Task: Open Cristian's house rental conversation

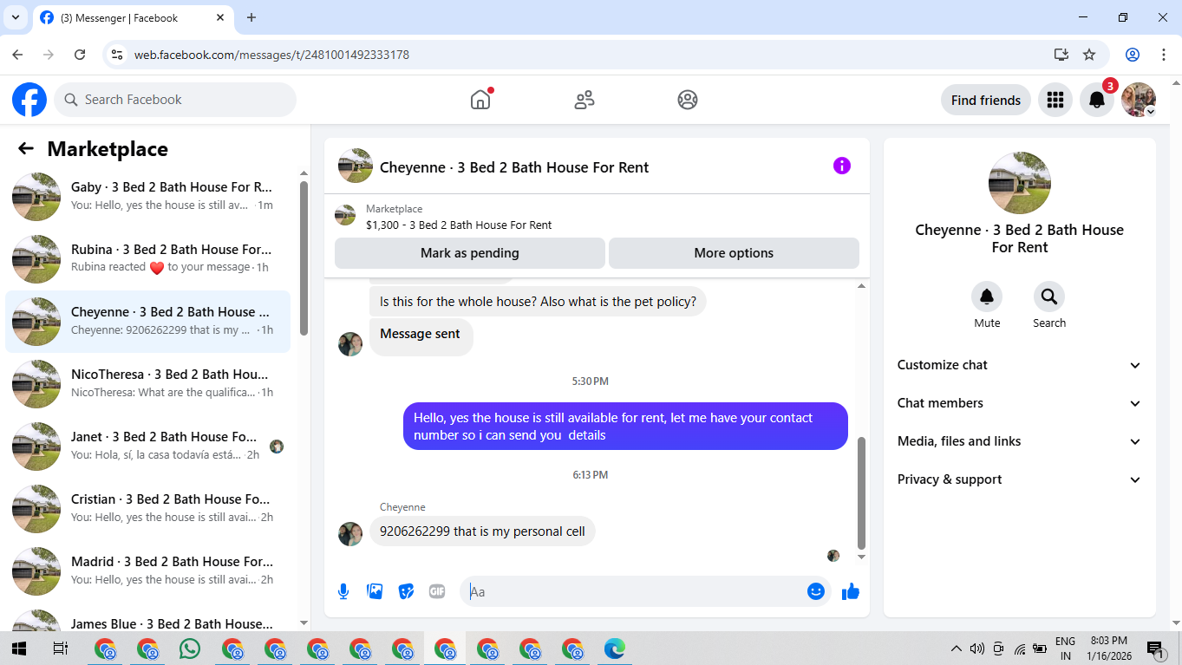Action: click(x=147, y=509)
